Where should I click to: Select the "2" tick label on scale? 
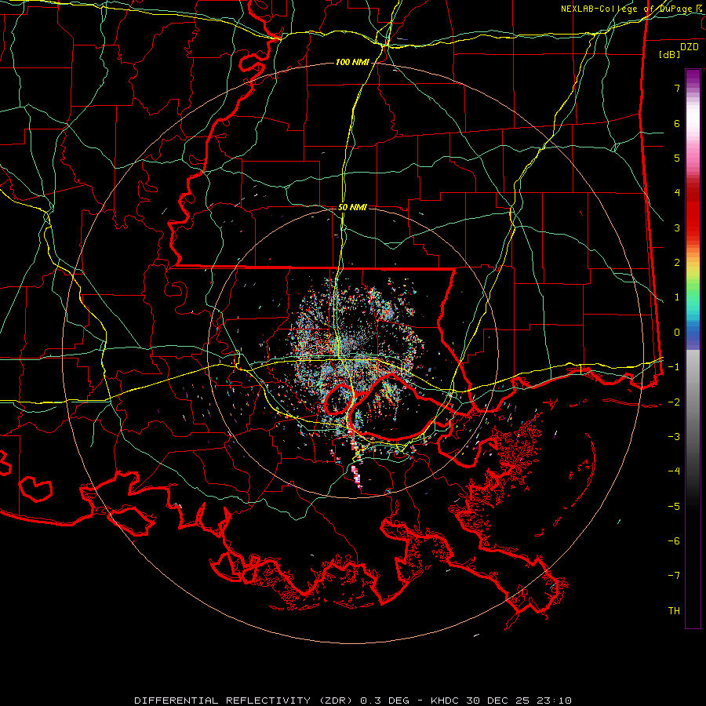click(x=677, y=263)
